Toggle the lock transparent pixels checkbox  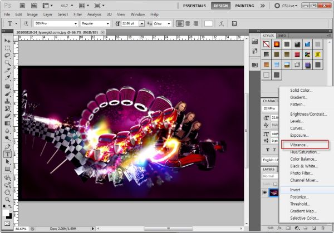(275, 184)
